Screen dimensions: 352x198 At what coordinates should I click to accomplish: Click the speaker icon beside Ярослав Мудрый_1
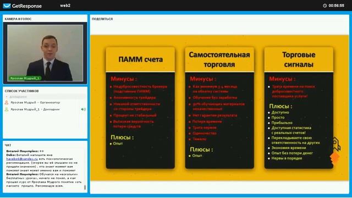(83, 109)
